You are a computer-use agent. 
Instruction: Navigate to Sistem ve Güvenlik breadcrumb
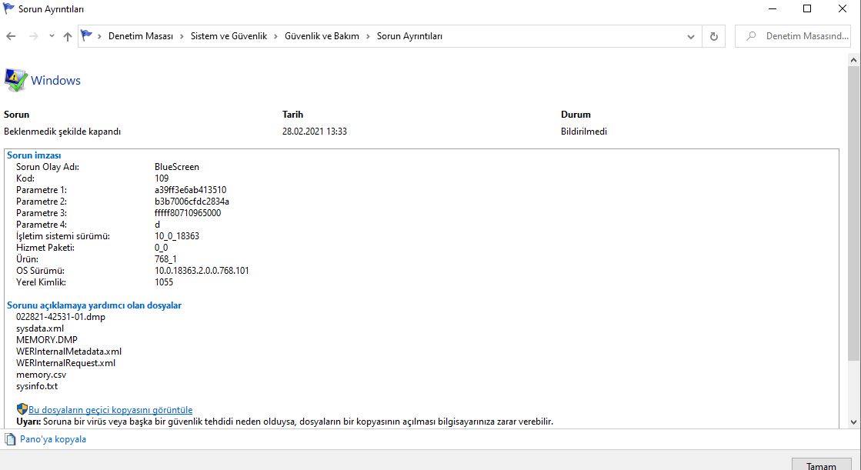coord(229,36)
